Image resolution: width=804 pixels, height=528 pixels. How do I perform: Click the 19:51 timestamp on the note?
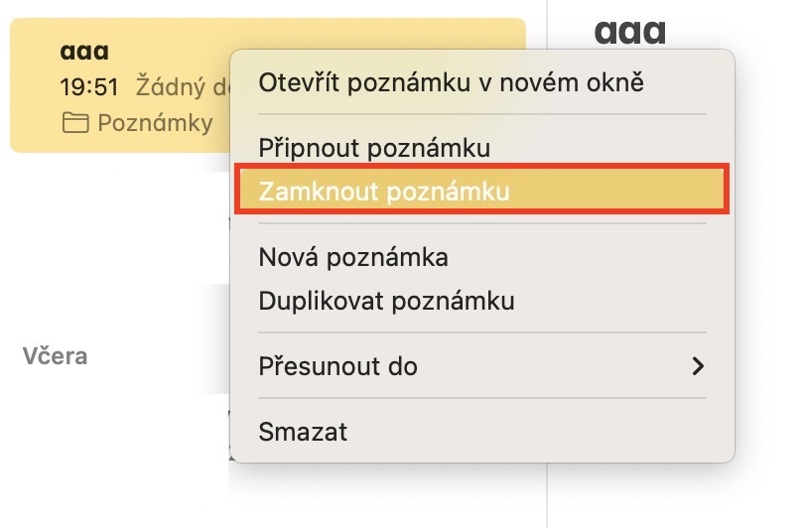(x=89, y=87)
